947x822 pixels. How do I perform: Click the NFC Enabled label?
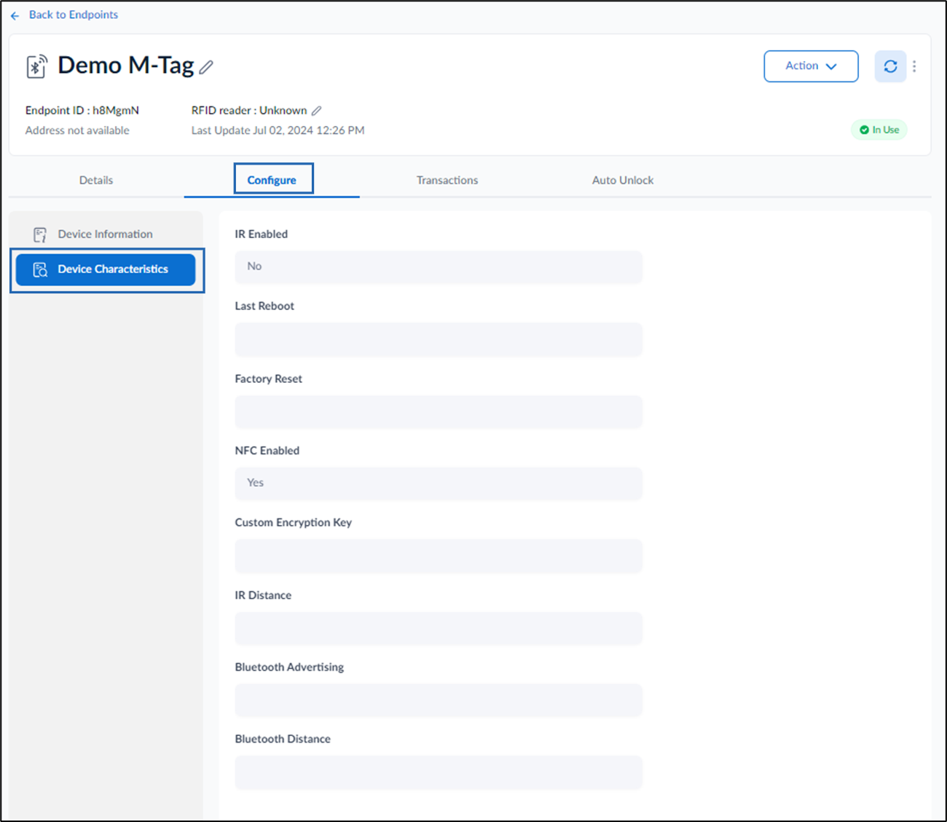pyautogui.click(x=267, y=451)
